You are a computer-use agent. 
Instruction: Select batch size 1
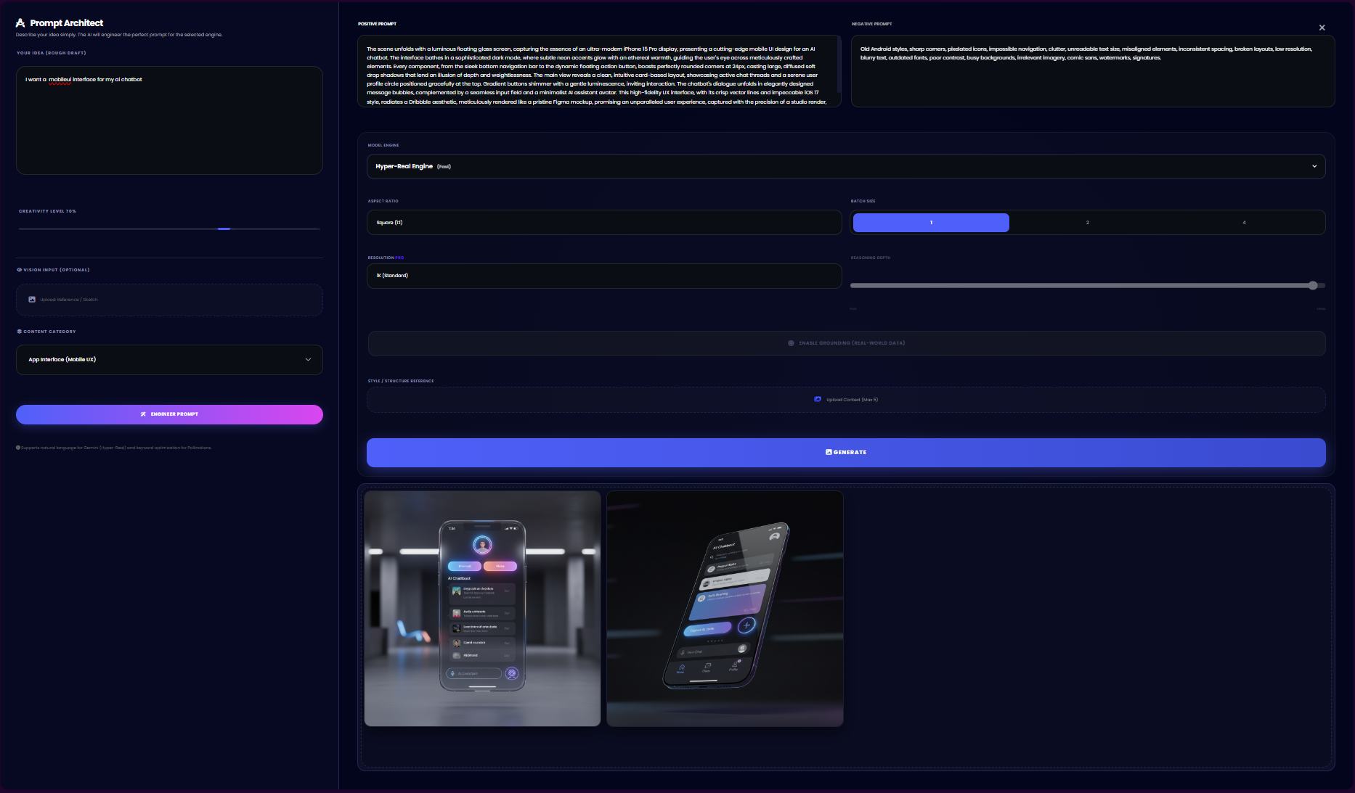[x=930, y=223]
